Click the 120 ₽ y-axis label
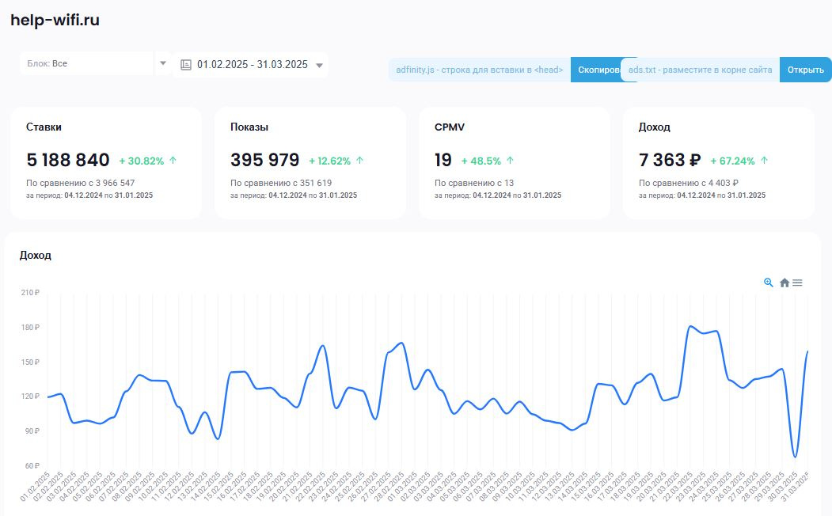The width and height of the screenshot is (832, 516). tap(30, 396)
